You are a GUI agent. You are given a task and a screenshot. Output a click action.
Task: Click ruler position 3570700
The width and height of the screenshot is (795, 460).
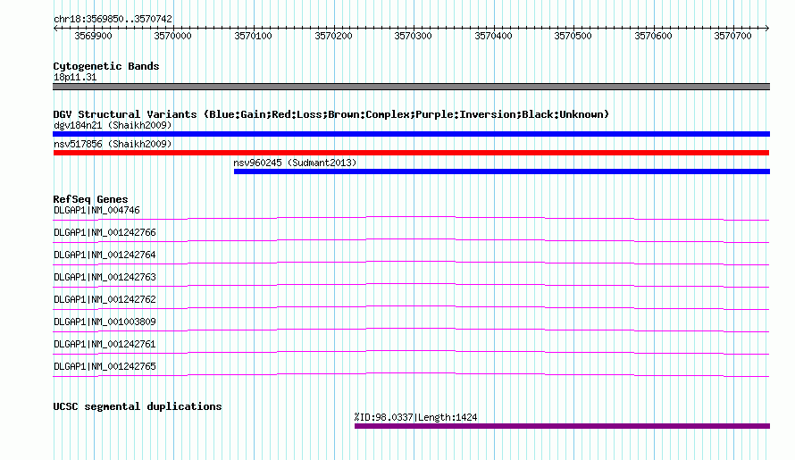pos(733,36)
